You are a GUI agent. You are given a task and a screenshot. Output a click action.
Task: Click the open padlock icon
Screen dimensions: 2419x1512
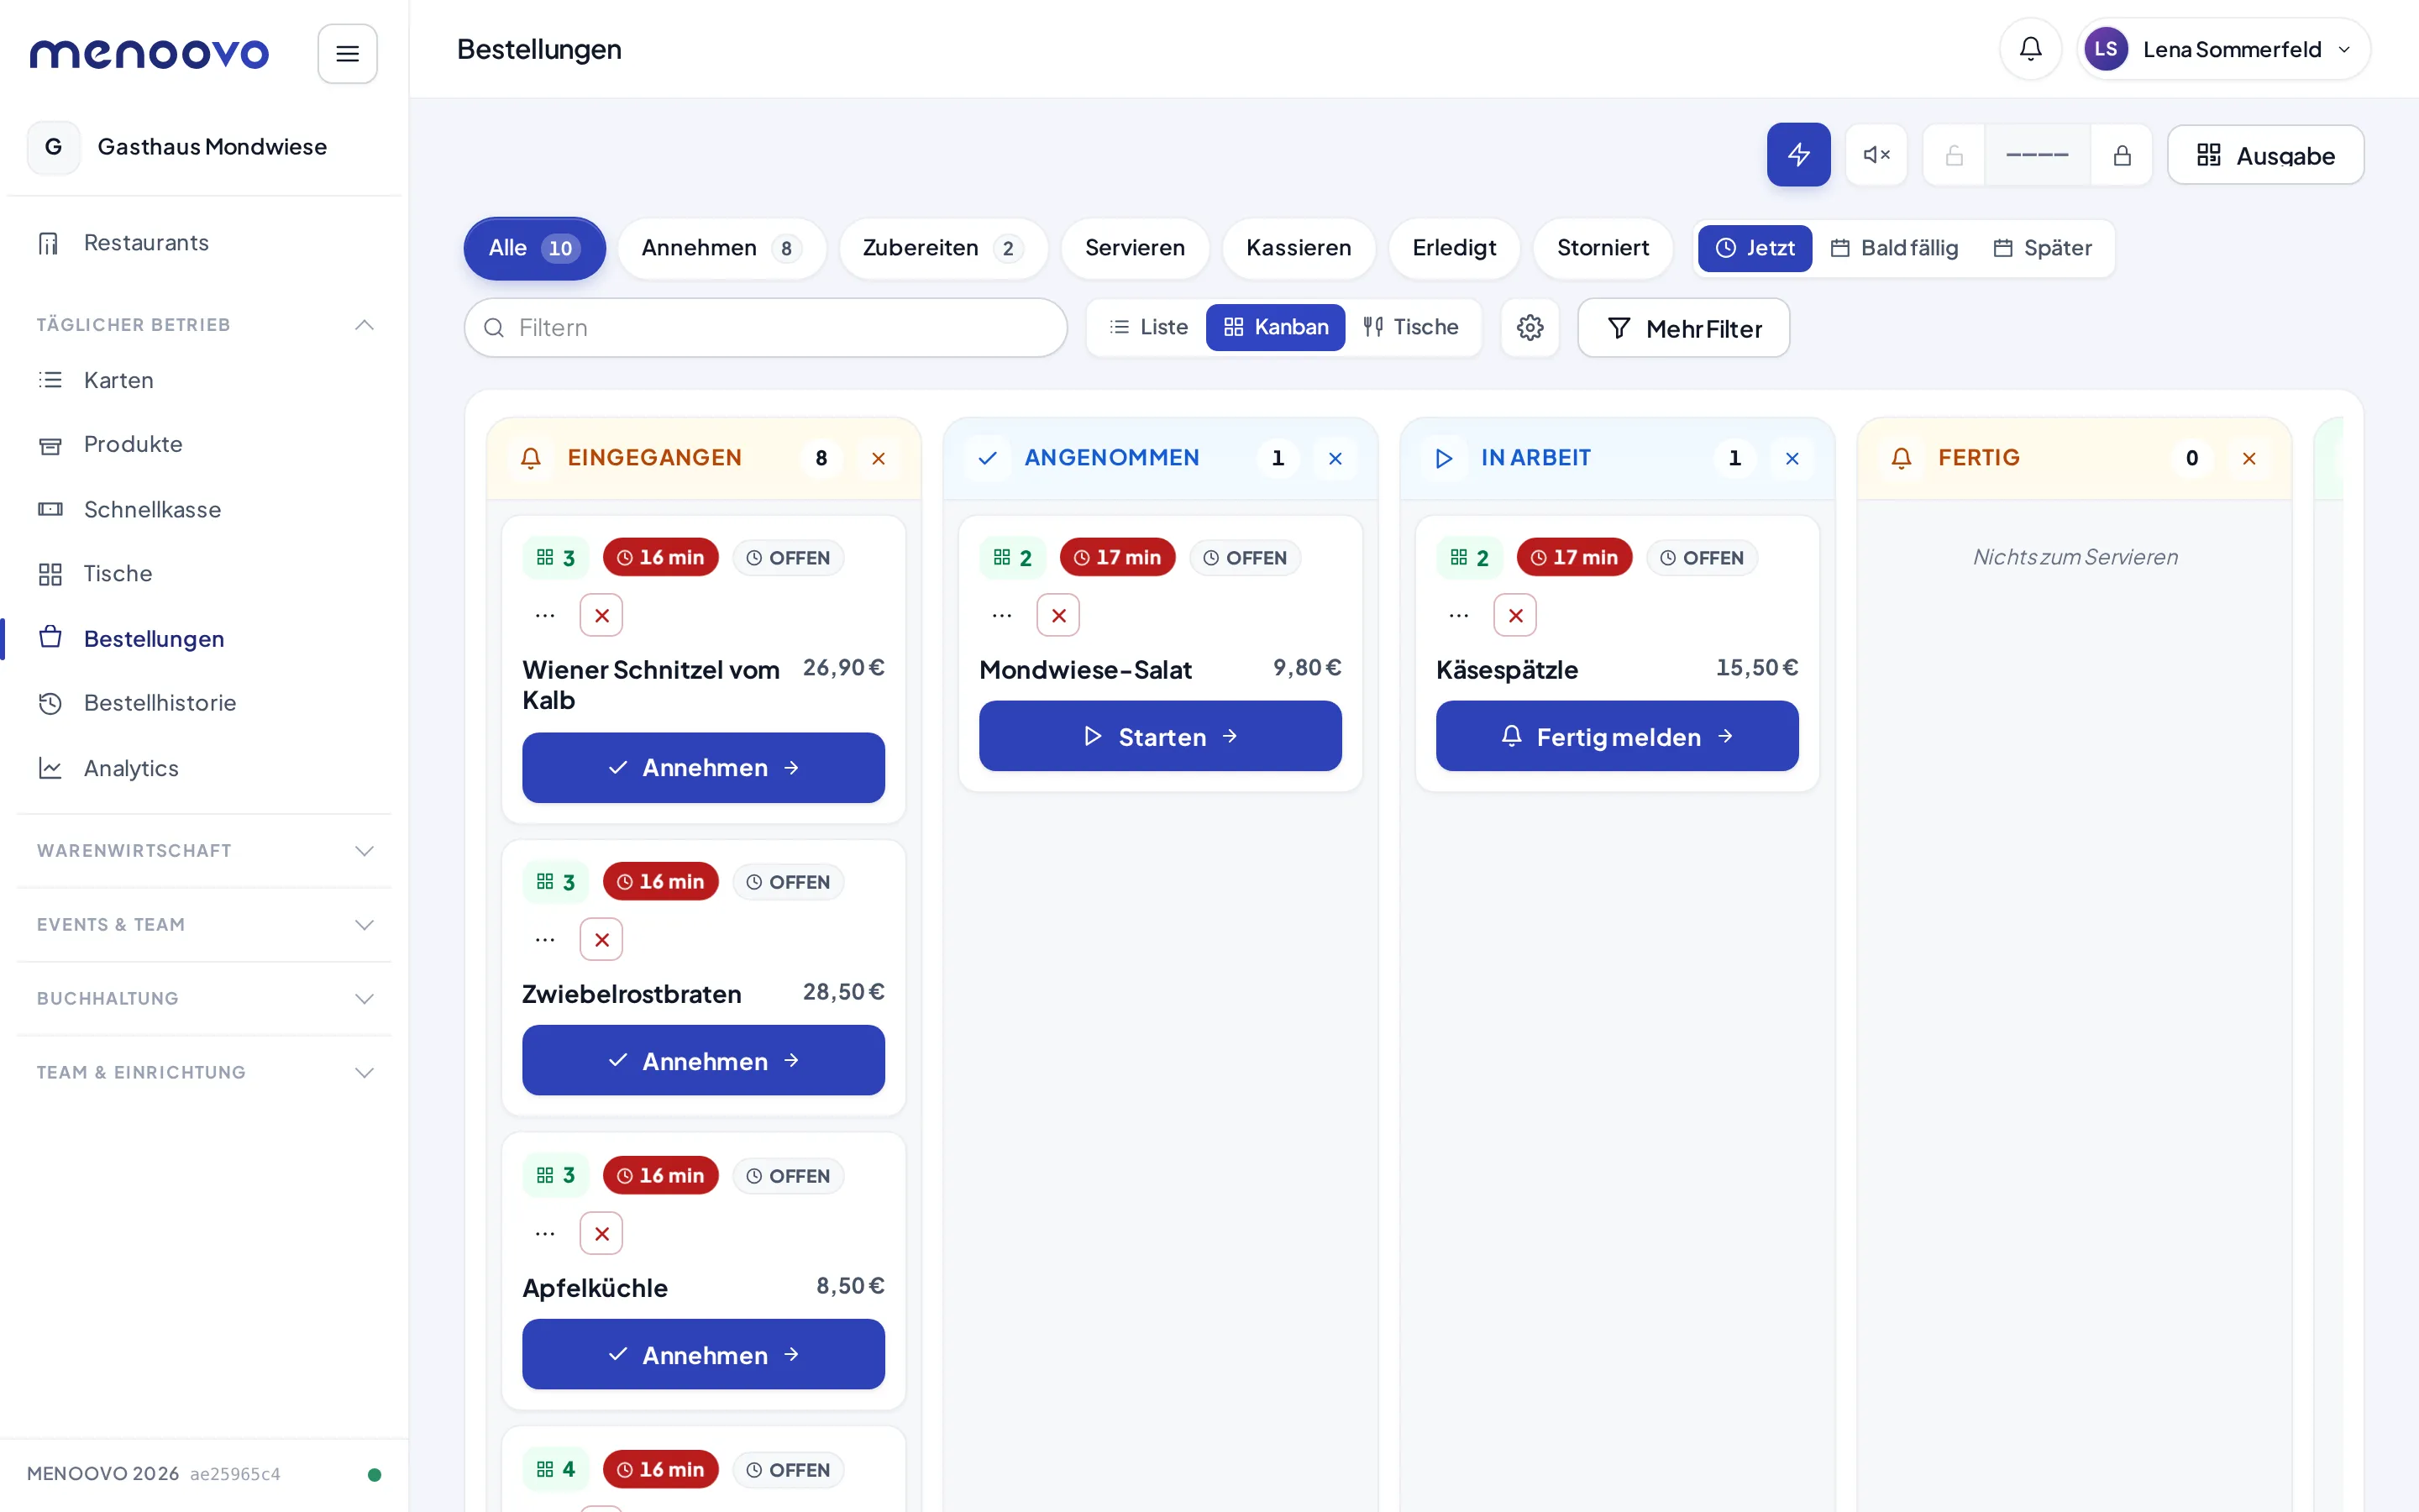click(x=1953, y=155)
